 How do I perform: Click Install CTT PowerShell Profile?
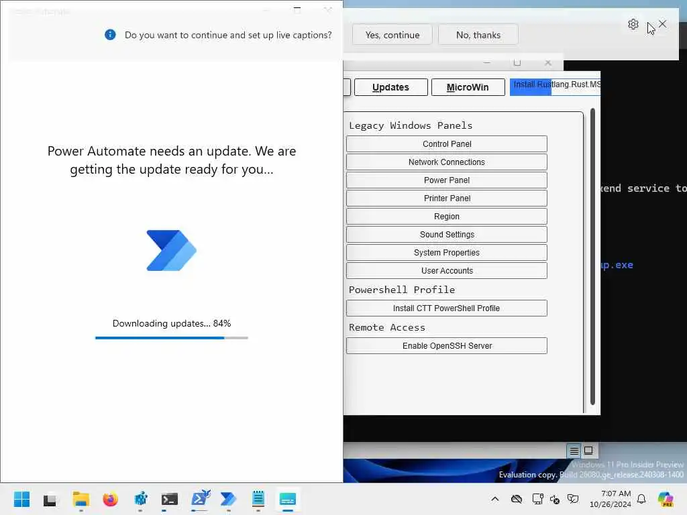[x=446, y=308]
